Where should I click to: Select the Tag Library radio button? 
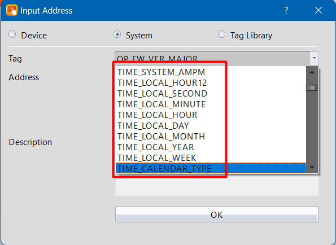tap(221, 34)
